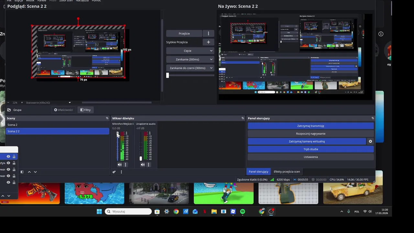Viewport: 414px width, 233px height.
Task: Expand Zanikanie (300ms) dropdown arrow
Action: point(211,60)
